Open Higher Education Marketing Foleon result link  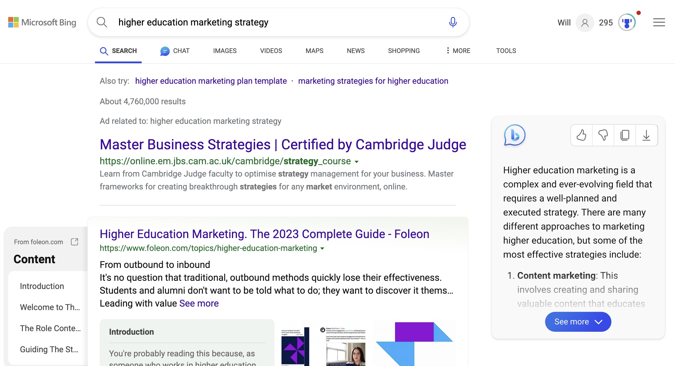(x=264, y=234)
